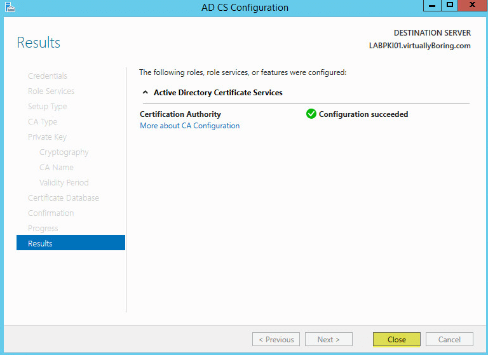Select the Credentials step in sidebar
The height and width of the screenshot is (355, 488).
click(47, 76)
